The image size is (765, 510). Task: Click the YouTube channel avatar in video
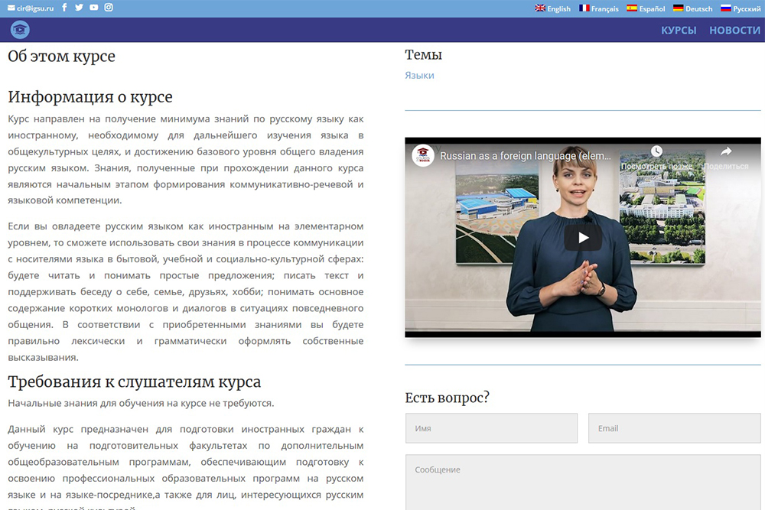point(423,155)
